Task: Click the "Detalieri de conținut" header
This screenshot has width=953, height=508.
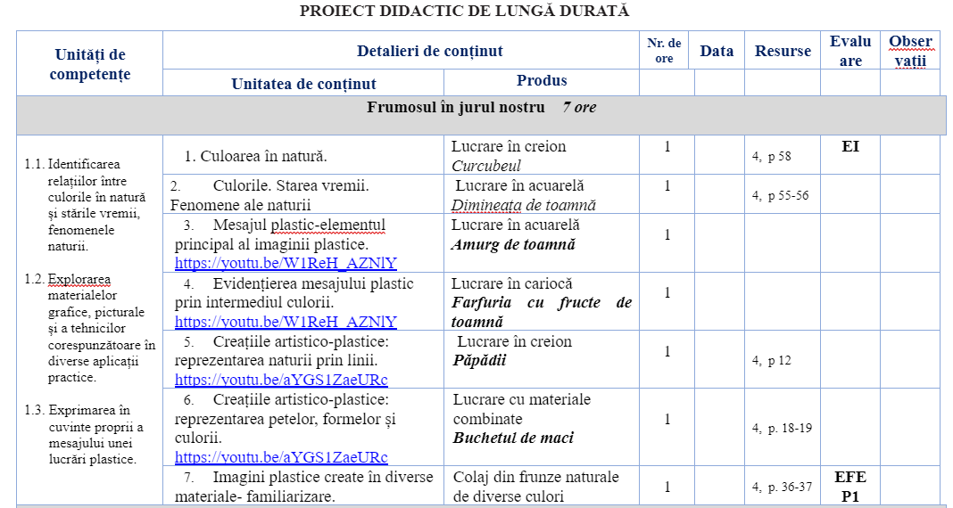Action: (x=429, y=52)
